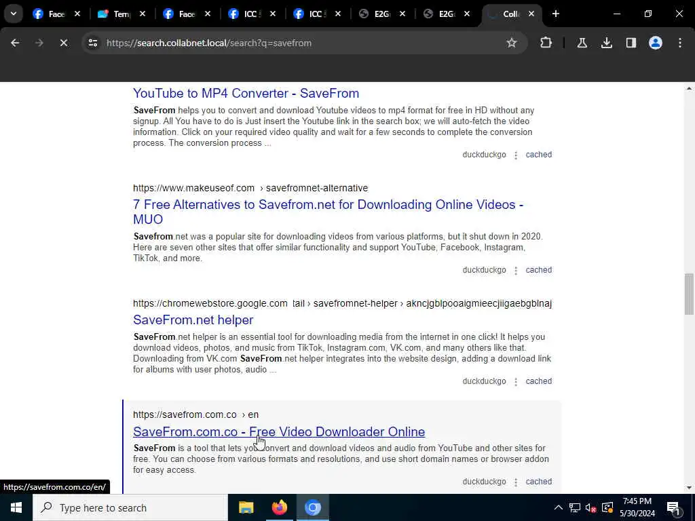Open SaveFrom.com.co Free Video Downloader link

click(x=279, y=431)
